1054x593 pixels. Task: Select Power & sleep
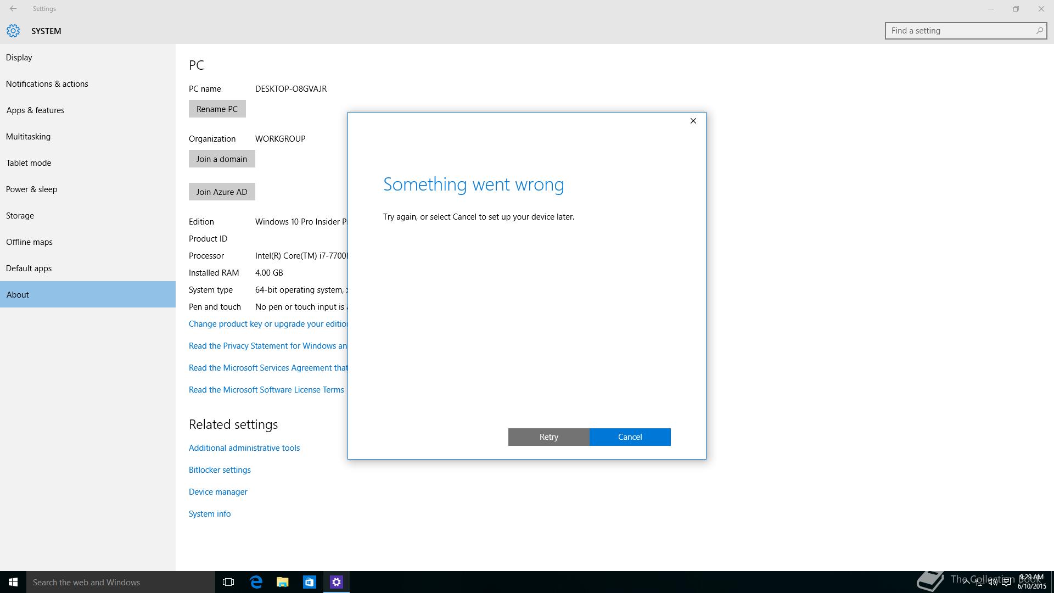pyautogui.click(x=88, y=189)
